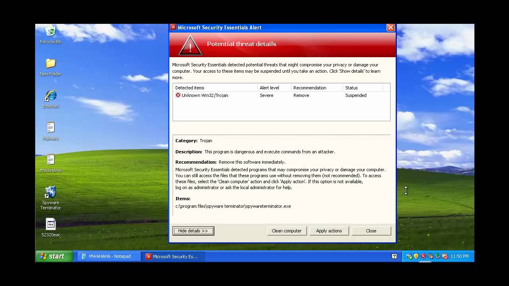509x286 pixels.
Task: Click the yellow shield security tray icon
Action: pos(416,256)
